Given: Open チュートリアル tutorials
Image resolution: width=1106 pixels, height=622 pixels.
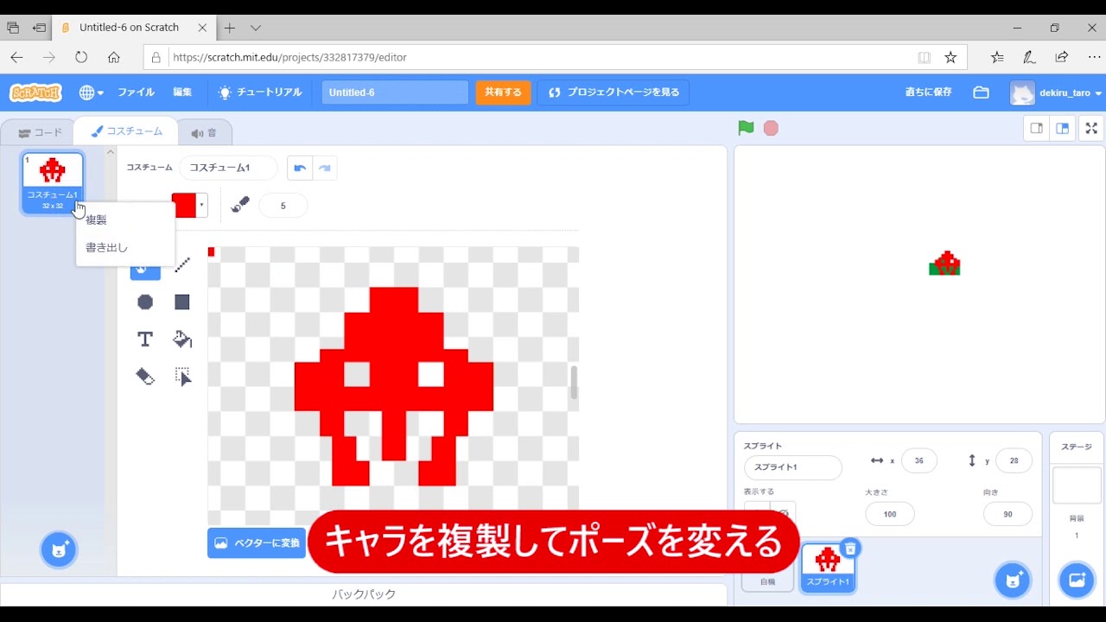Looking at the screenshot, I should [259, 92].
